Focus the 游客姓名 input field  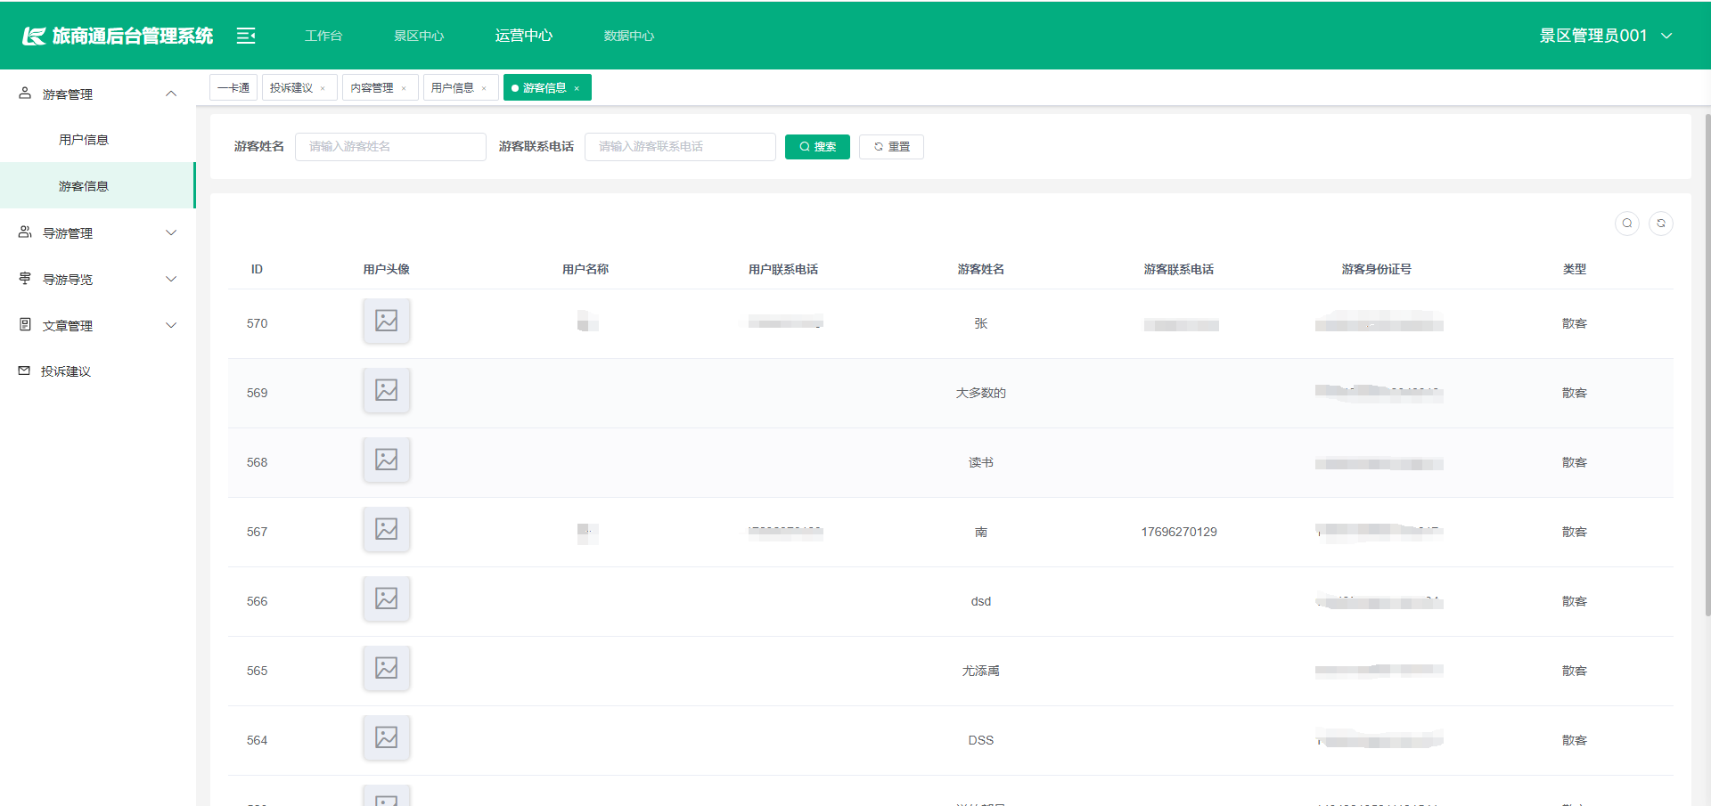pos(390,147)
